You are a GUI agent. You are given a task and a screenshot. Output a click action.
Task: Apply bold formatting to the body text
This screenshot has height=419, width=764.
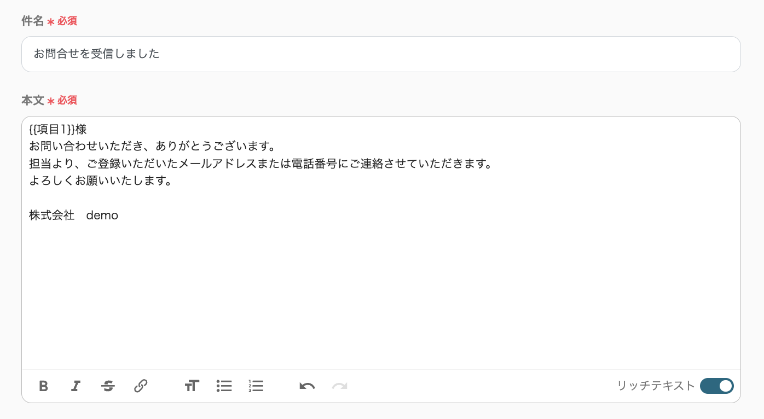pyautogui.click(x=44, y=386)
